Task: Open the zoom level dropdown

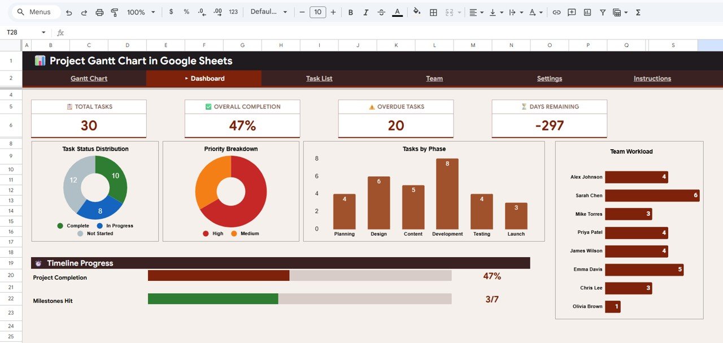Action: click(x=139, y=11)
